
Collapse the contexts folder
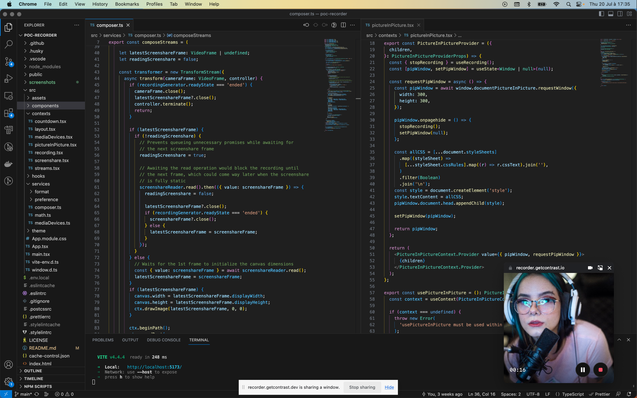(51, 113)
